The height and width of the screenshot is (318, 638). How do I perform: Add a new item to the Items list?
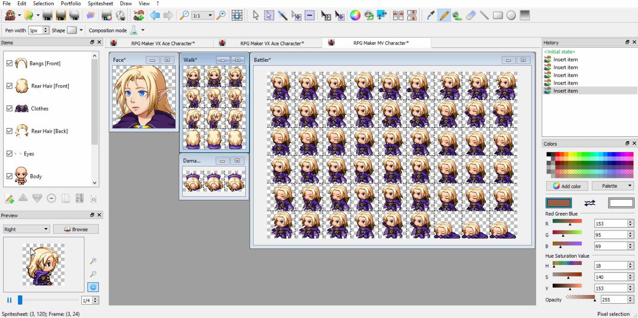9,198
